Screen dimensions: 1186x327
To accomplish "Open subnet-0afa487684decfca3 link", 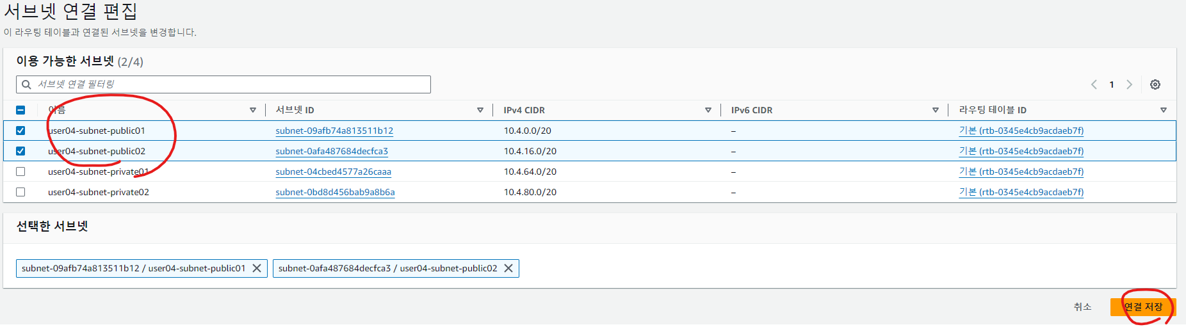I will point(332,151).
